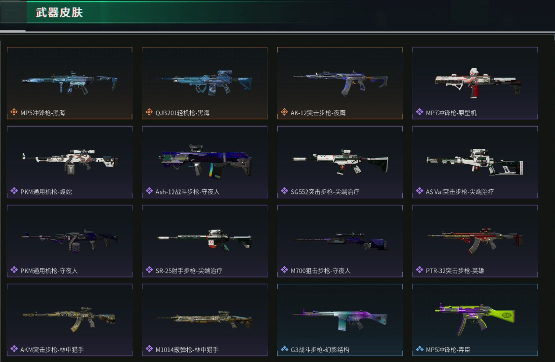Click the SR-25射手步枪-尖端治疗 label
Viewport: 555px width, 362px height.
coord(189,271)
